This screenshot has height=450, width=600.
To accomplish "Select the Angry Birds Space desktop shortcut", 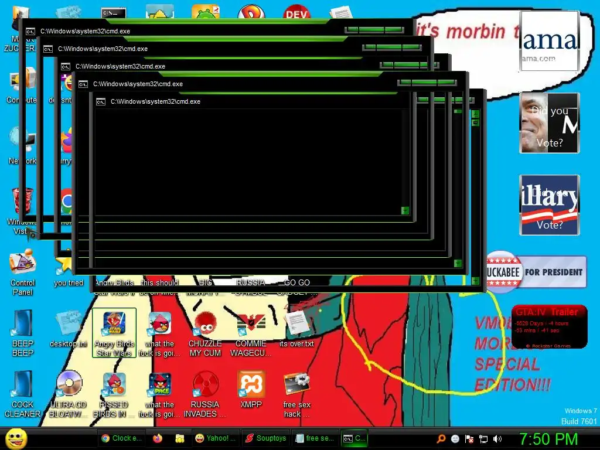I will (159, 394).
